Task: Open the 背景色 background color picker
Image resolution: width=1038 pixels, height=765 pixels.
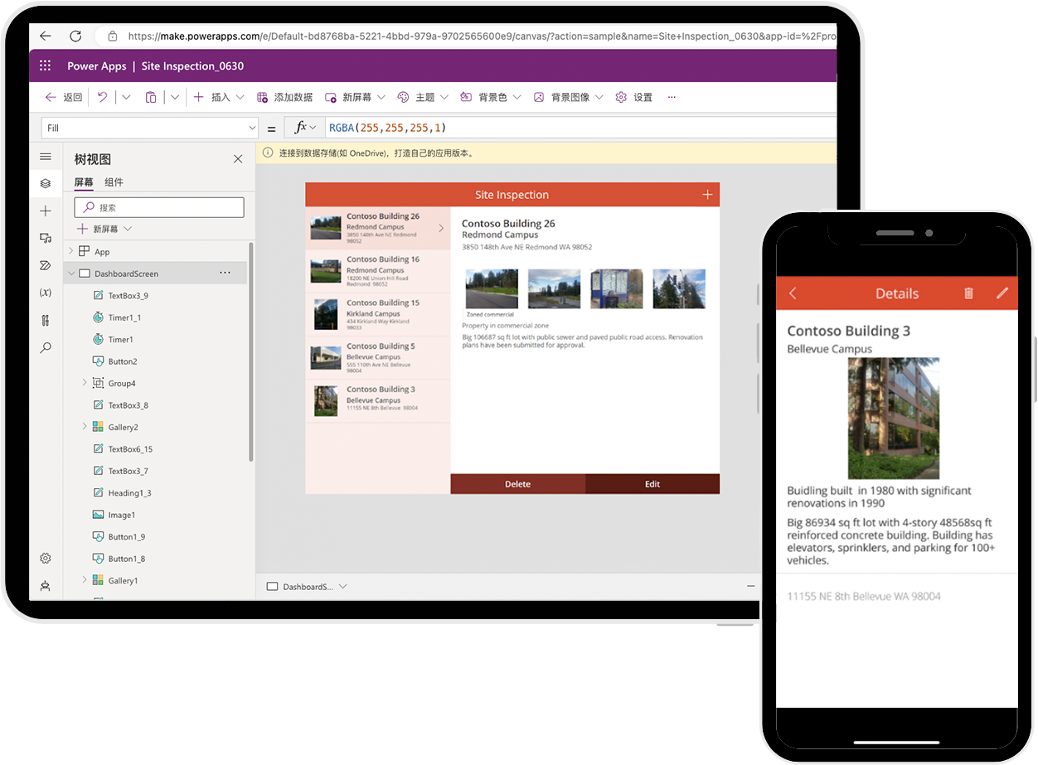Action: tap(490, 97)
